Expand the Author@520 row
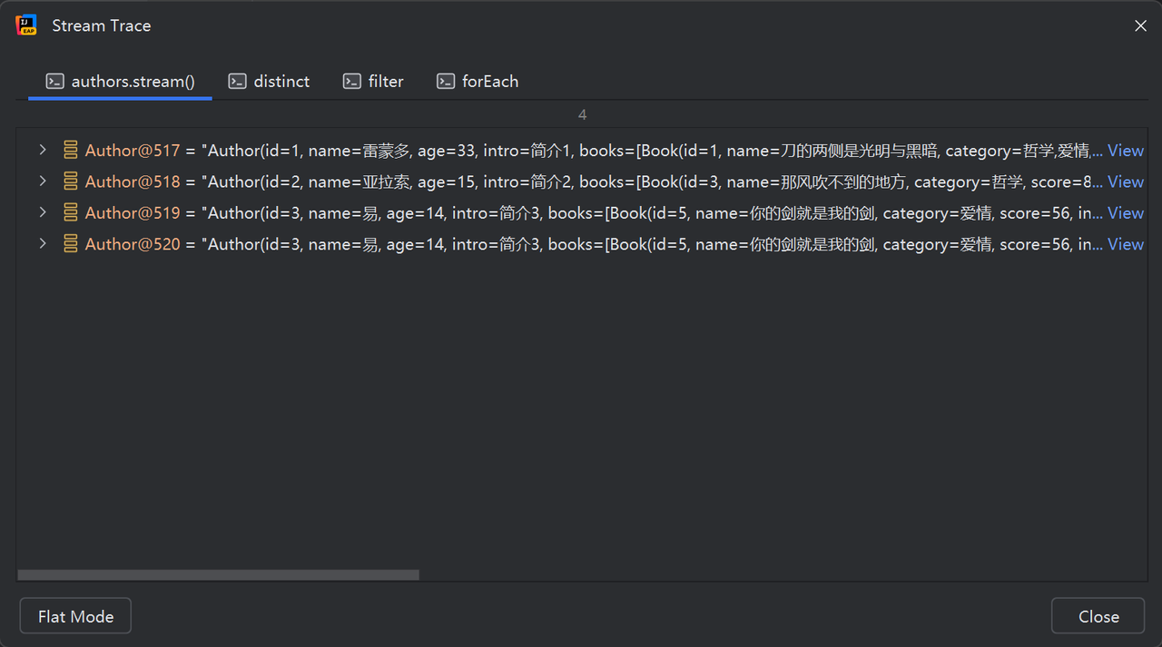1162x647 pixels. tap(42, 244)
